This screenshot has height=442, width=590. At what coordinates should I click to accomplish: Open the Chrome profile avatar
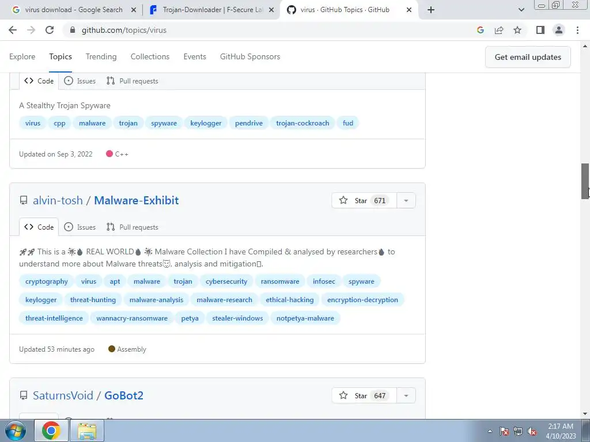coord(559,30)
